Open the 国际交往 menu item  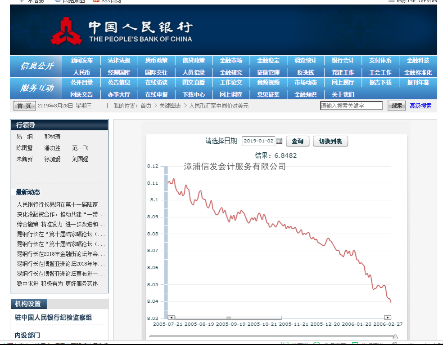pyautogui.click(x=156, y=72)
